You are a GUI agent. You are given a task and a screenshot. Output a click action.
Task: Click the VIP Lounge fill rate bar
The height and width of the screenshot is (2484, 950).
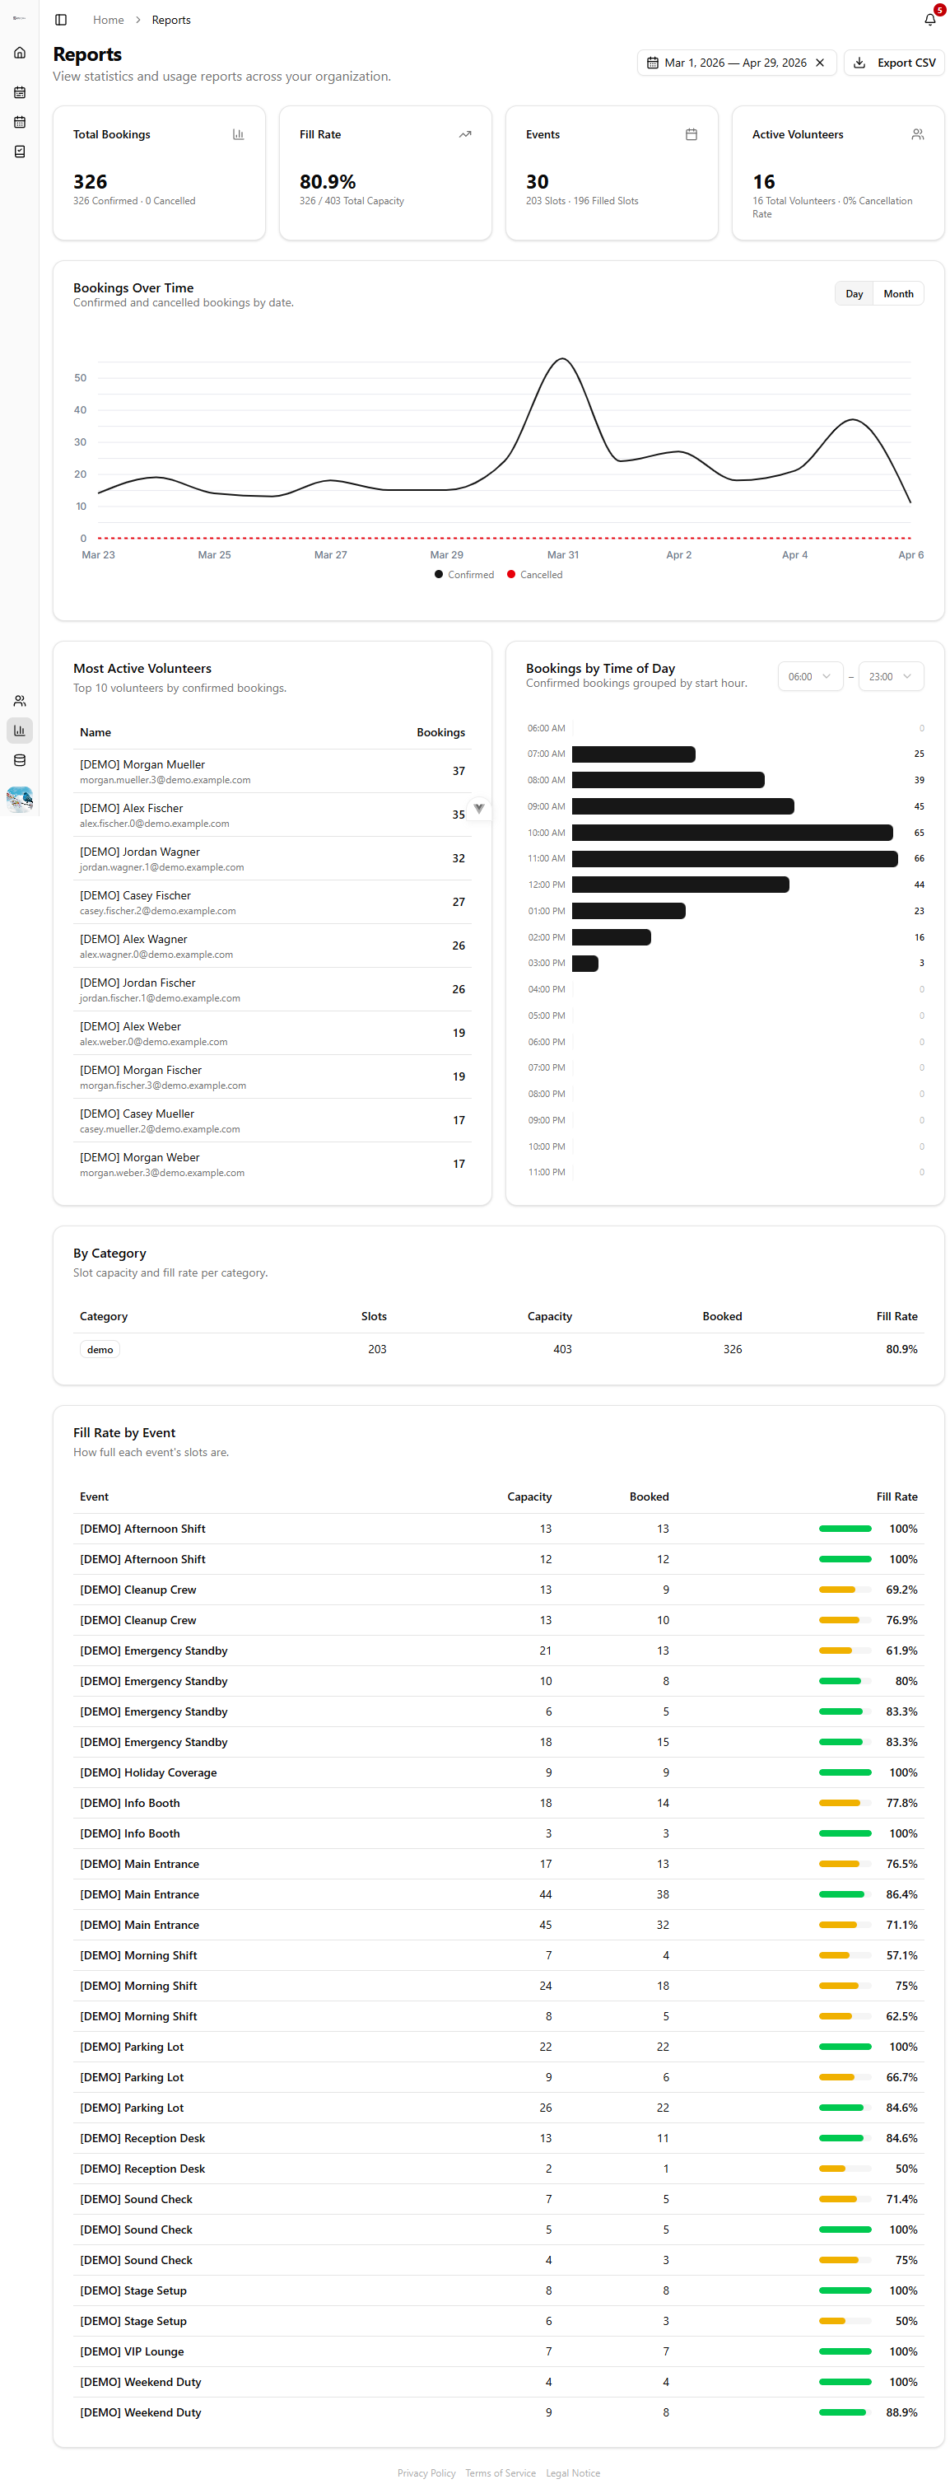(845, 2352)
